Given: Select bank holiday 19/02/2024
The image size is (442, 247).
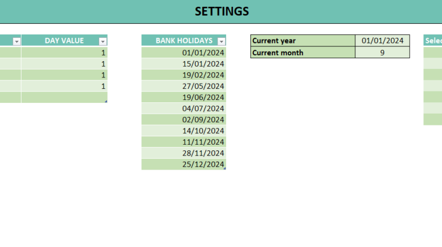Looking at the screenshot, I should [184, 75].
